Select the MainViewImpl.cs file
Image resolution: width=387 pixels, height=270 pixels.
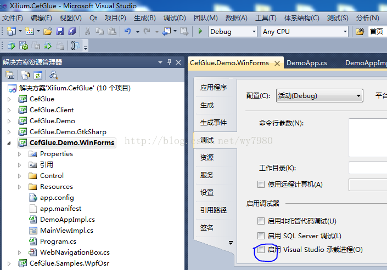[x=66, y=231]
